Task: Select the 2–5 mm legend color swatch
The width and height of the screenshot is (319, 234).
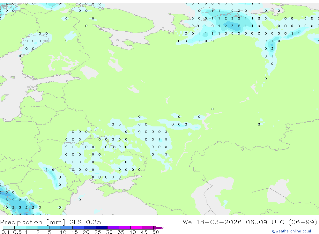Action: point(43,228)
